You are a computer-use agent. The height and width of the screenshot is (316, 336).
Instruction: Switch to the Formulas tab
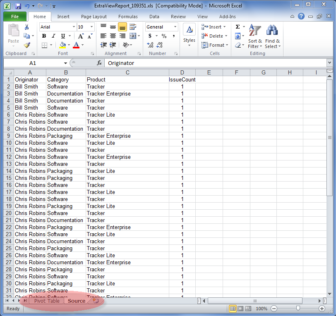(x=128, y=17)
